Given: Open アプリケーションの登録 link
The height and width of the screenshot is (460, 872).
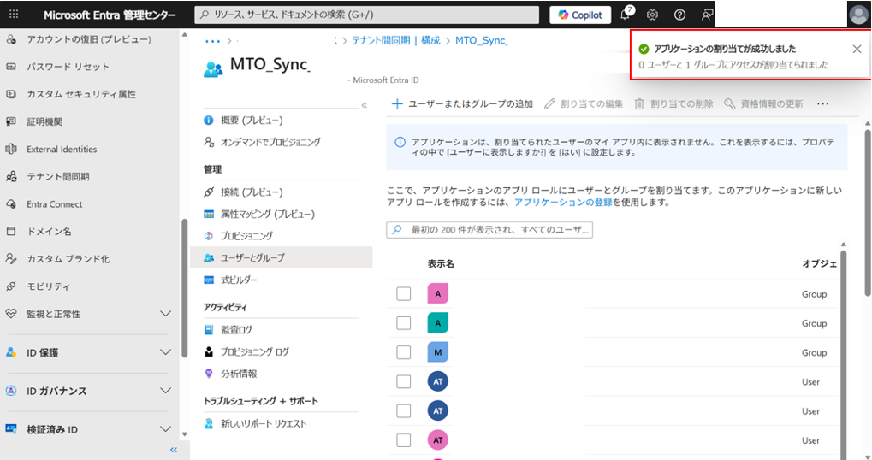Looking at the screenshot, I should point(563,203).
